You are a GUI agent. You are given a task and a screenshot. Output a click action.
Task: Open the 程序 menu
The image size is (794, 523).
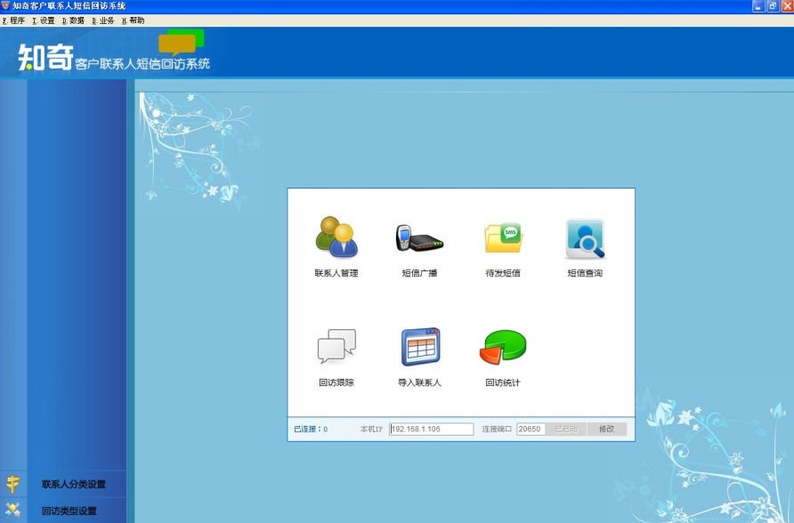click(x=13, y=20)
